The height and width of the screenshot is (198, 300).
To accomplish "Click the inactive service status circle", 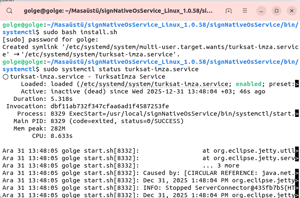I will point(5,77).
